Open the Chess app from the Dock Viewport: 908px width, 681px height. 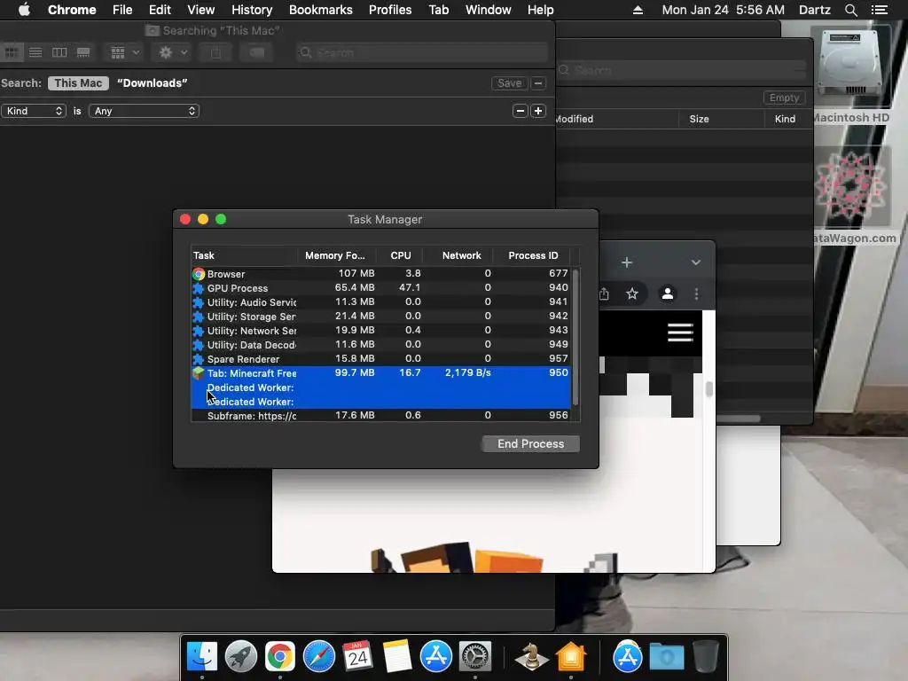(532, 656)
